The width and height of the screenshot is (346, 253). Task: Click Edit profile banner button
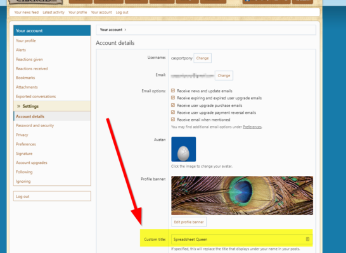[189, 222]
